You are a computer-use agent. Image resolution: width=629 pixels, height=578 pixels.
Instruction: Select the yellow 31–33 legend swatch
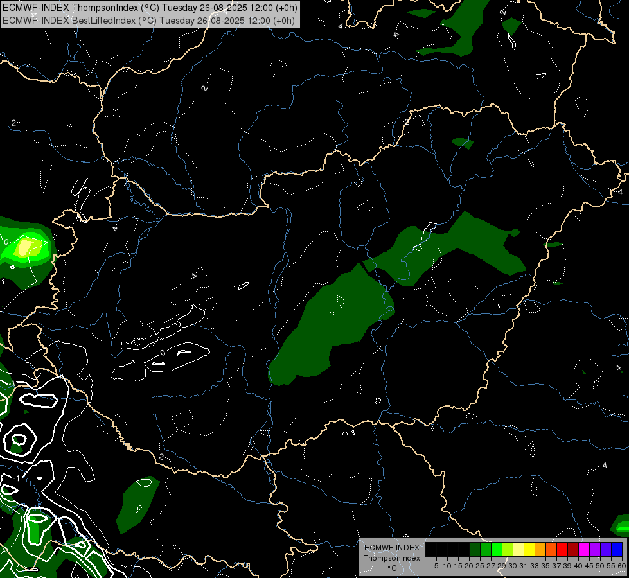pyautogui.click(x=529, y=549)
